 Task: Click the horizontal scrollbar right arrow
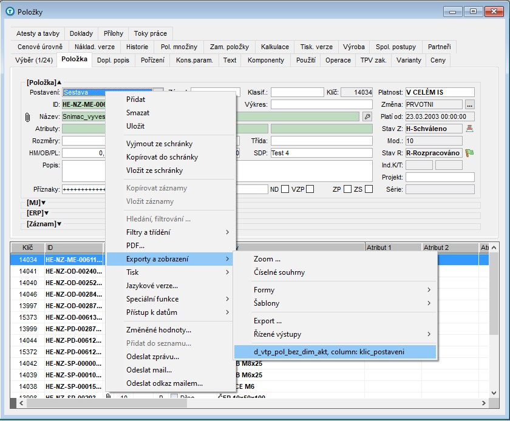(x=484, y=403)
